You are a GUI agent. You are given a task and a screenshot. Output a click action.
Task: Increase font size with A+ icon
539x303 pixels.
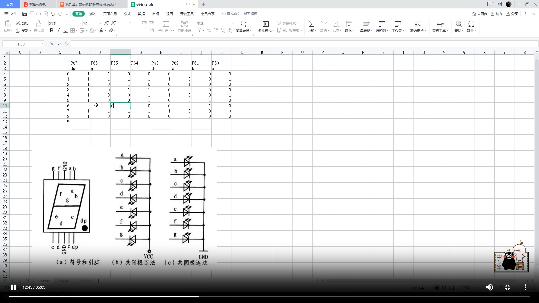(106, 23)
